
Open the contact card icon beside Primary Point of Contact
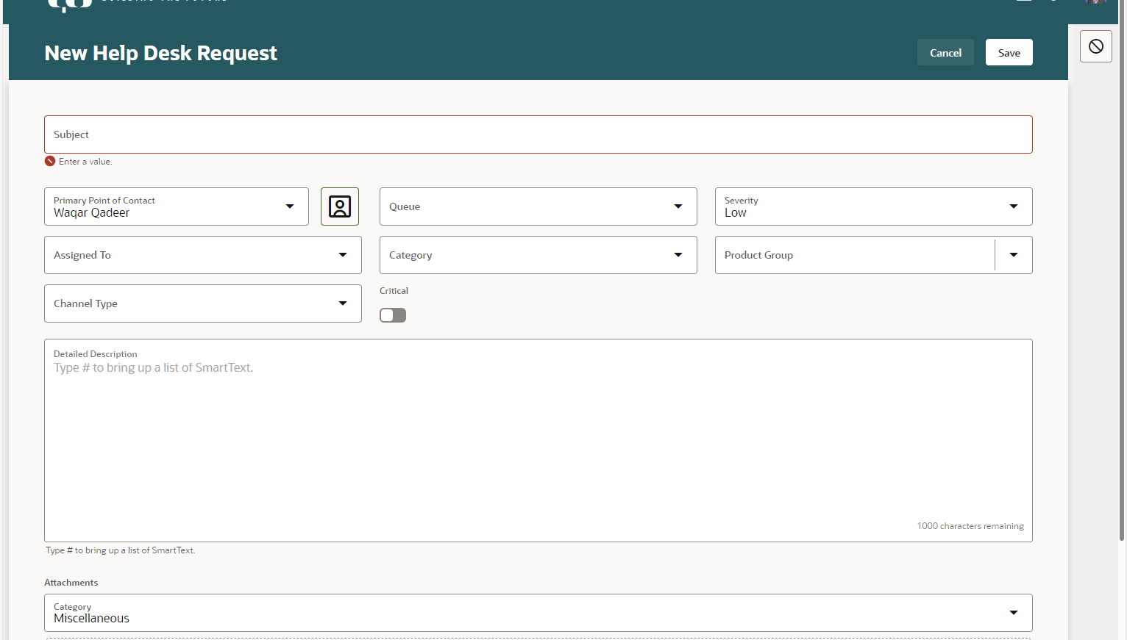(x=339, y=206)
